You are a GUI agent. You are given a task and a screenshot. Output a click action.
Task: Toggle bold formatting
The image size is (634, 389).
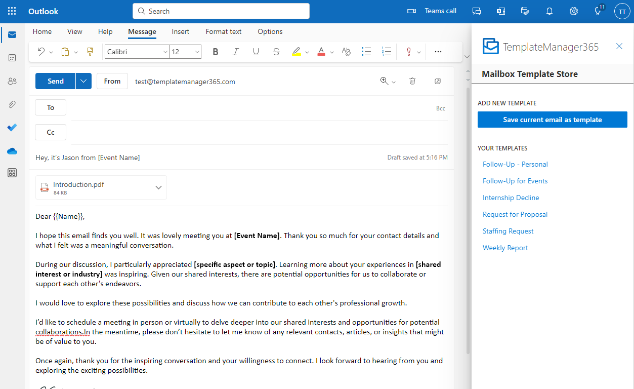point(216,52)
